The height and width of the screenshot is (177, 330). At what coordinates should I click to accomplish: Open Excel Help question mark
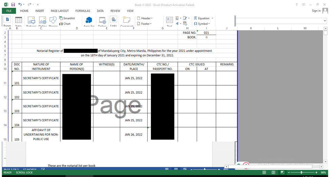click(x=296, y=5)
